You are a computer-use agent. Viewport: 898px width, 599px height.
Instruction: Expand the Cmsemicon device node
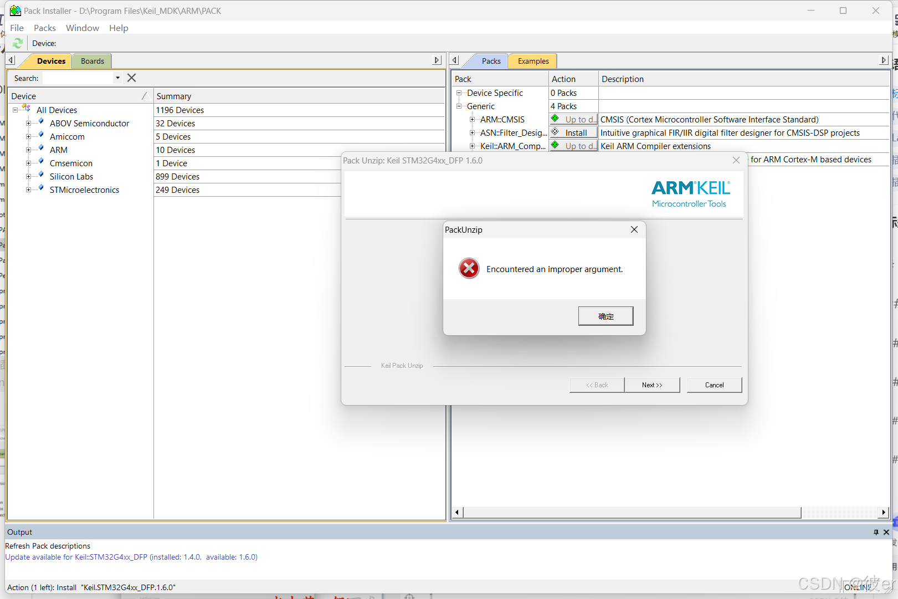(x=29, y=163)
